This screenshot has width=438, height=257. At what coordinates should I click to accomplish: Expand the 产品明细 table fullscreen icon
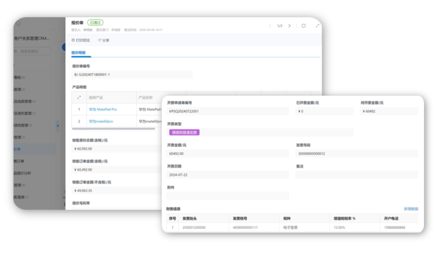coord(79,98)
